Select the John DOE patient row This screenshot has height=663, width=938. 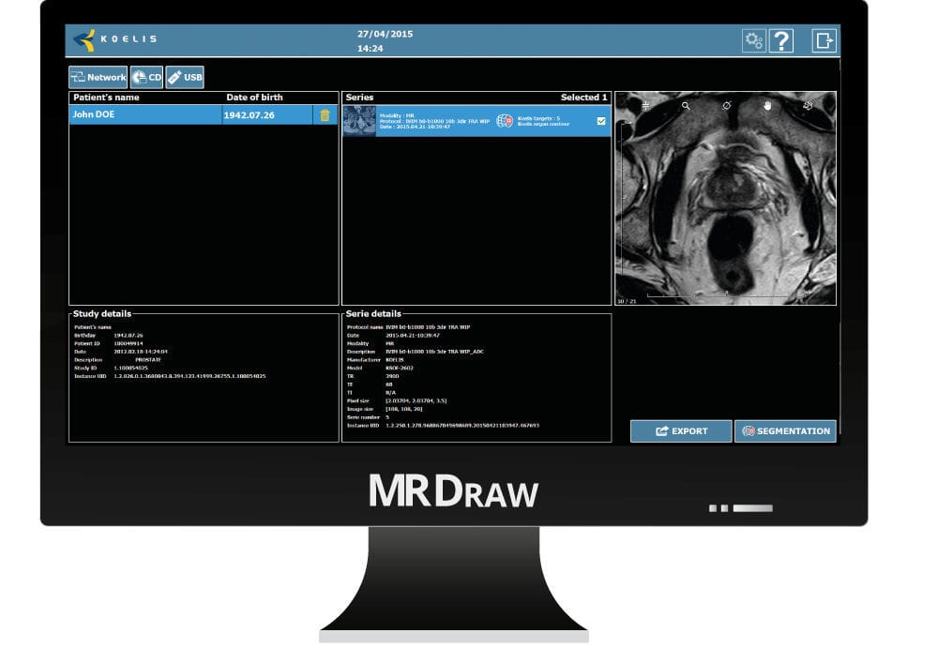click(x=141, y=113)
